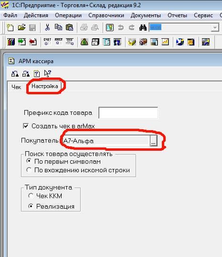The height and width of the screenshot is (257, 222).
Task: Click the blue globe bird icon
Action: [x=180, y=42]
